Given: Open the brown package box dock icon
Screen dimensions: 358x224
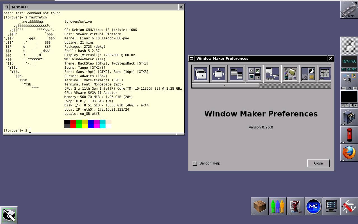Looking at the screenshot, I should tap(259, 206).
